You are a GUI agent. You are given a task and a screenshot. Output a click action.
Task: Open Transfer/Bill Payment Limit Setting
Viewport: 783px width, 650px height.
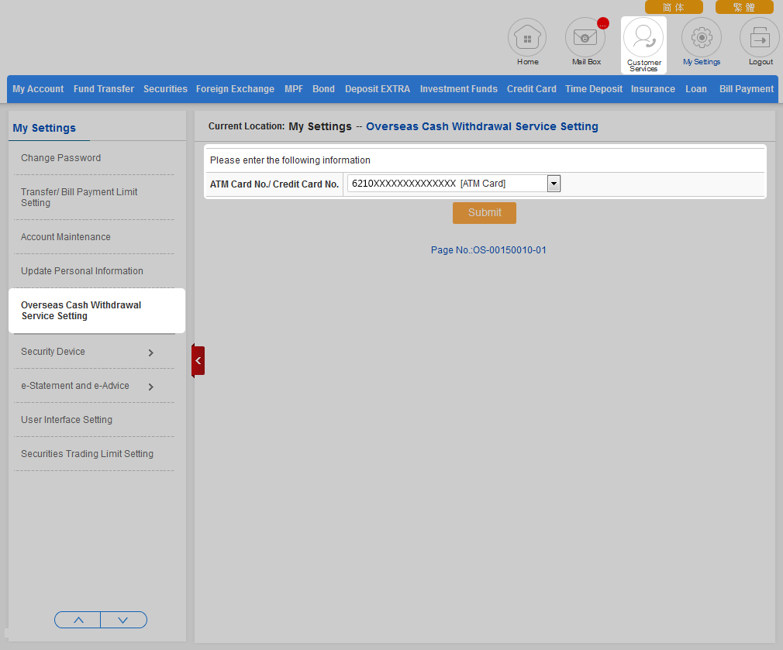pyautogui.click(x=79, y=198)
